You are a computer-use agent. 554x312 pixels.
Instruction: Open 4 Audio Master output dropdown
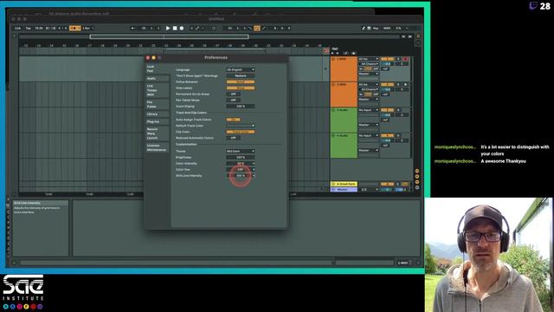(x=369, y=150)
